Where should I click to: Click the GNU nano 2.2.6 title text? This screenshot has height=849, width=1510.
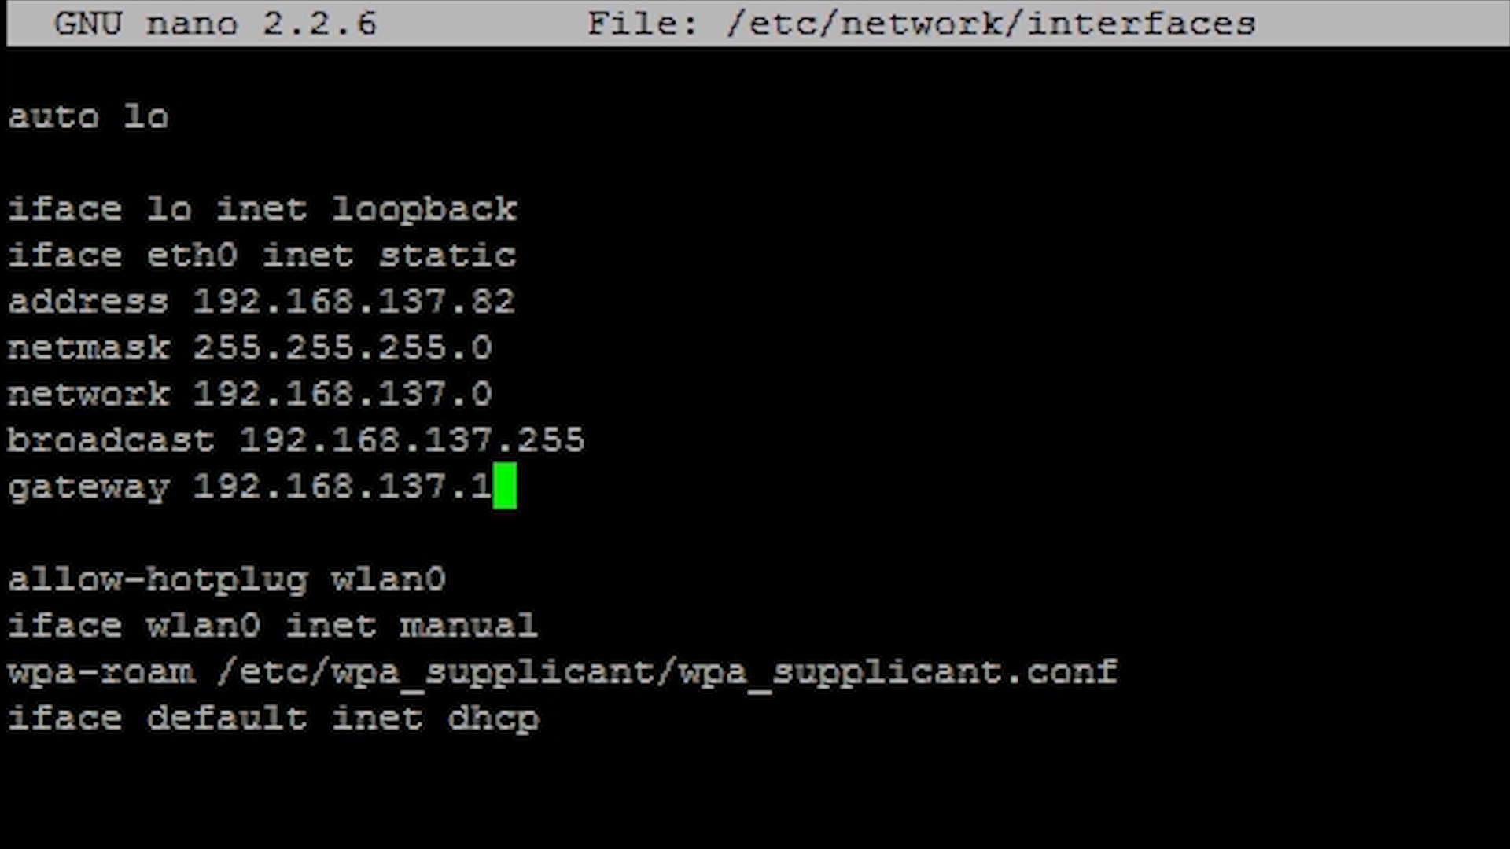click(215, 24)
